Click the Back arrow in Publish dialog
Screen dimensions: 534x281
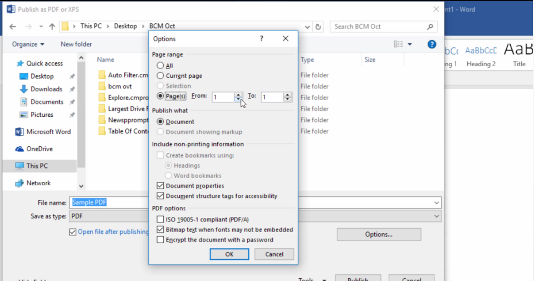[13, 27]
